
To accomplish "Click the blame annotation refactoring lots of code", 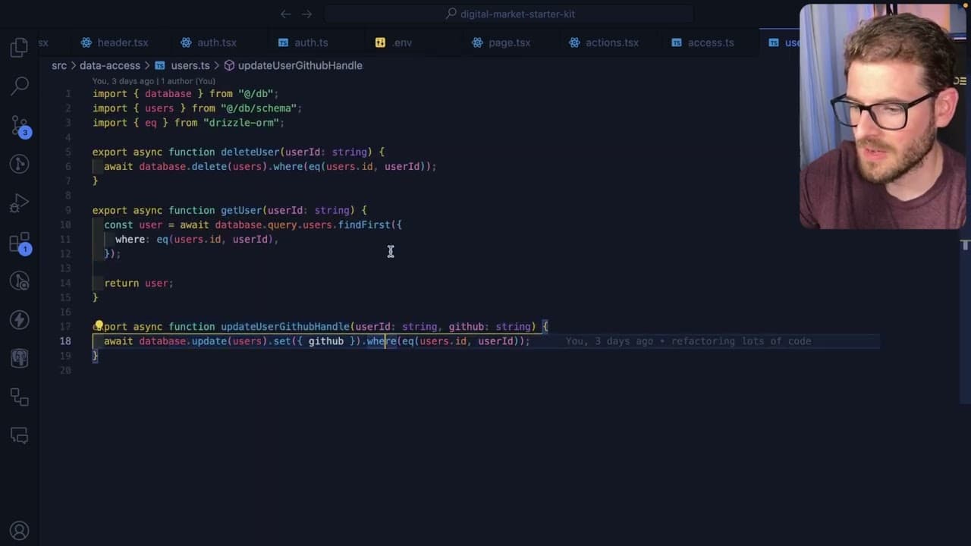I will pyautogui.click(x=688, y=341).
